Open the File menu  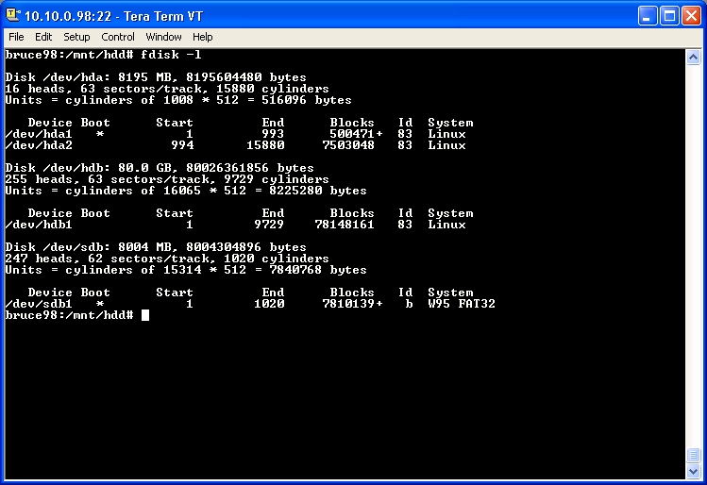coord(16,37)
